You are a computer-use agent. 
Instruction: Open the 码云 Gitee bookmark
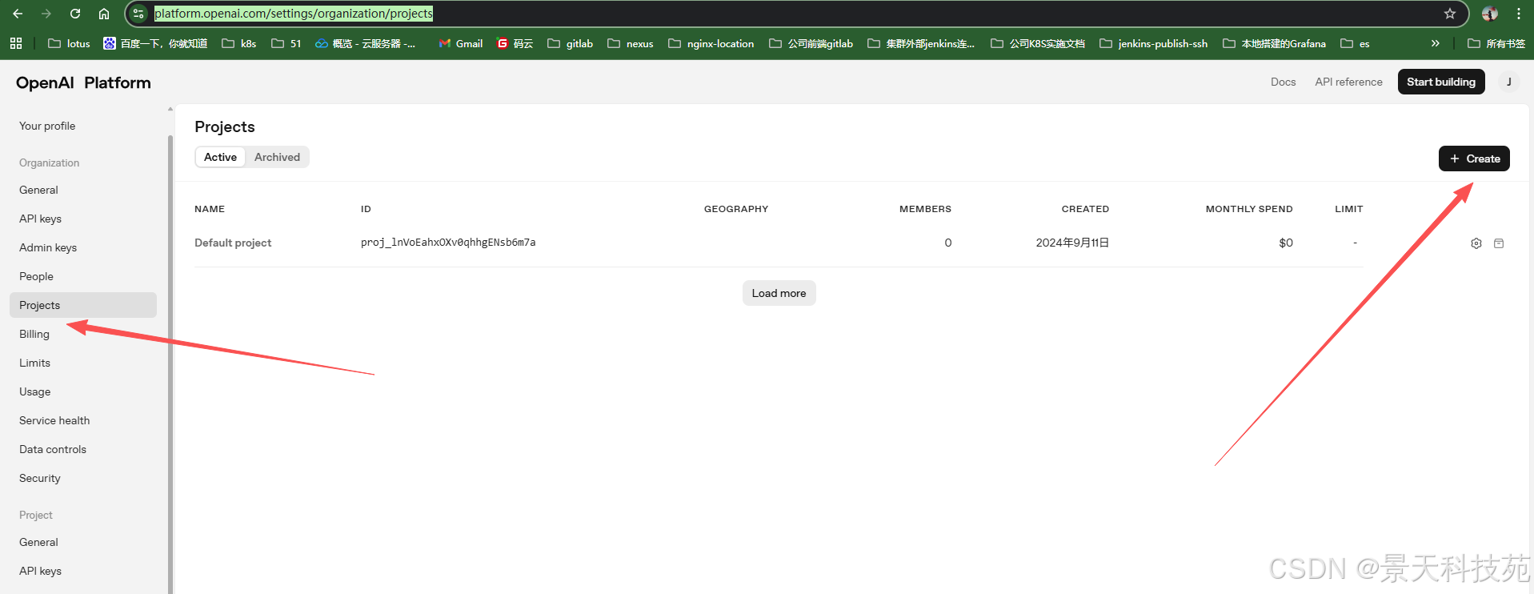(515, 43)
